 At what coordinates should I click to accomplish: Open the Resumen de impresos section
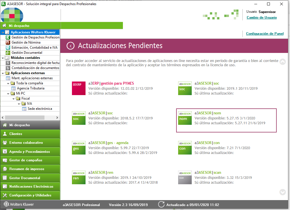pos(30,169)
